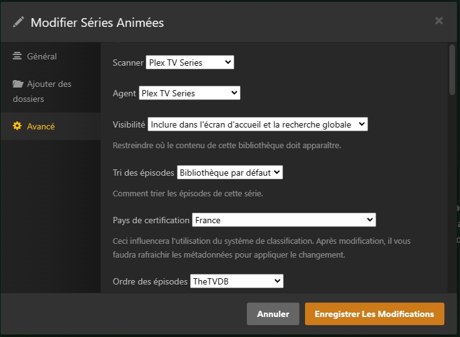The width and height of the screenshot is (460, 337).
Task: Expand the Tri des épisodes dropdown
Action: point(230,172)
